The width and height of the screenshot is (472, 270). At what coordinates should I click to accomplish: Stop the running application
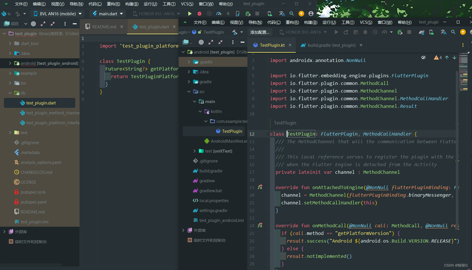pos(258,14)
